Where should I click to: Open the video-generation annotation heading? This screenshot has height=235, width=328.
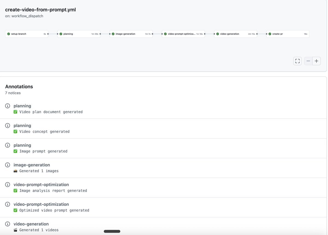(x=31, y=224)
